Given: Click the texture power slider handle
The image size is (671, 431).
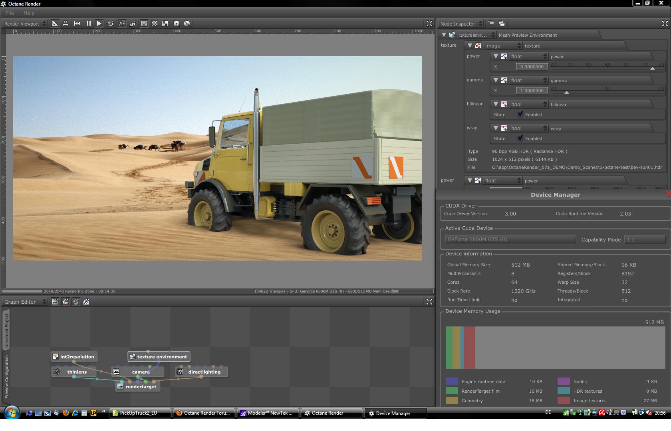Looking at the screenshot, I should pos(652,69).
